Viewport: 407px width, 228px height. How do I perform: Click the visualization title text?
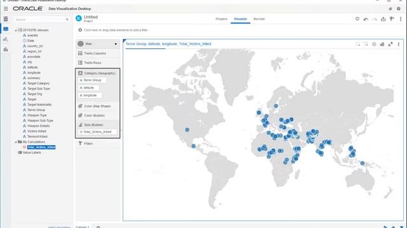click(x=168, y=44)
